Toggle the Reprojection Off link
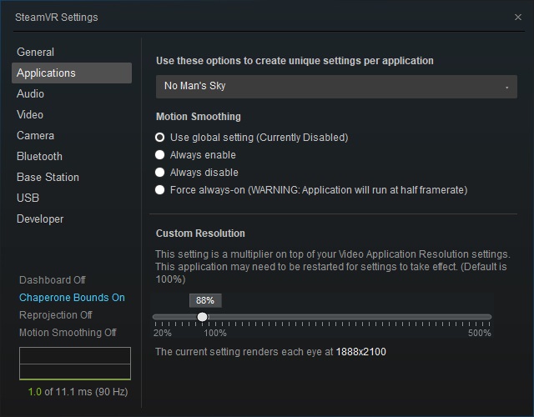Image resolution: width=534 pixels, height=417 pixels. 56,315
